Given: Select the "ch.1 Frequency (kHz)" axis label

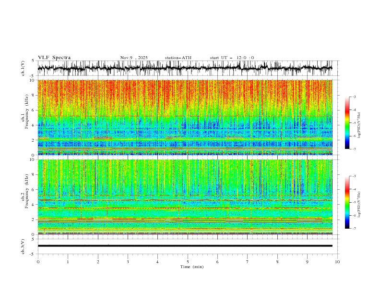Looking at the screenshot, I should click(x=25, y=110).
